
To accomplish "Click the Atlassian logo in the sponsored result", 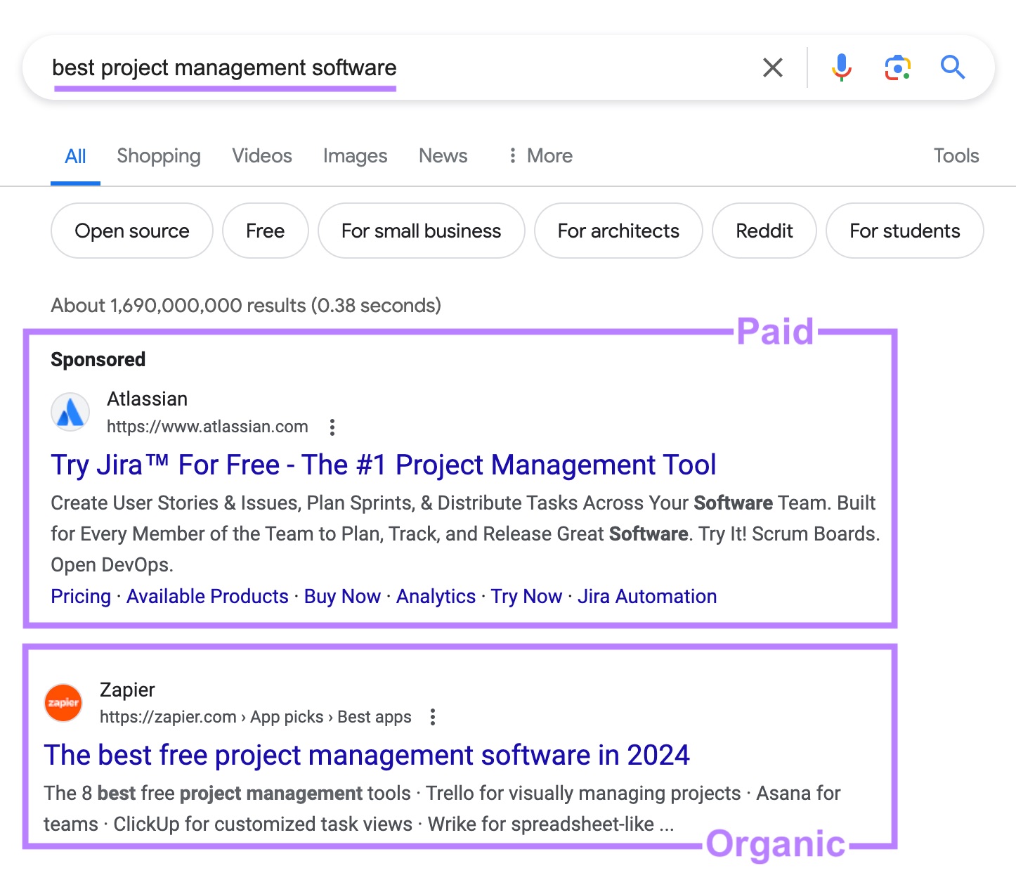I will (x=70, y=411).
